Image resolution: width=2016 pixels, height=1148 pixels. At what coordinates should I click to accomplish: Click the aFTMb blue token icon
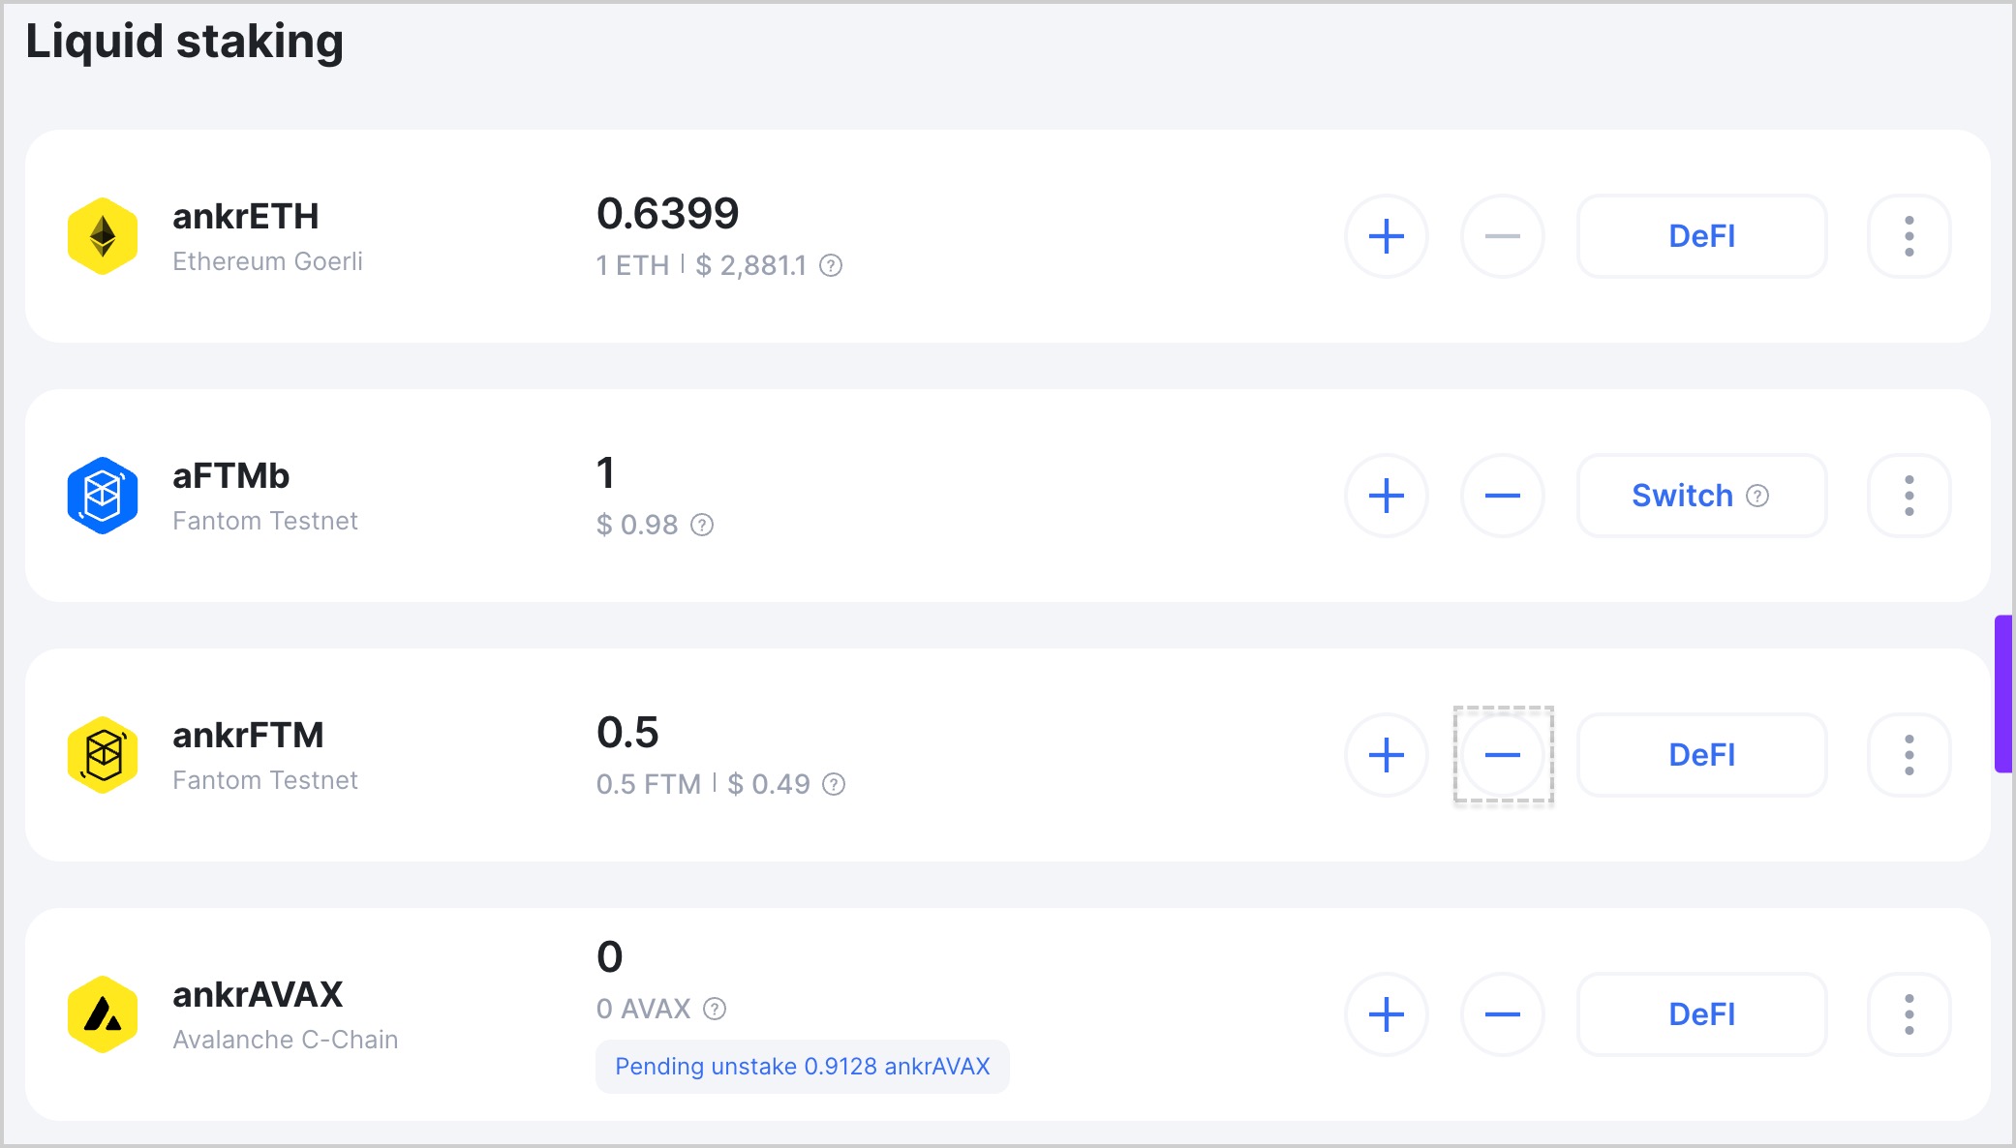[103, 496]
